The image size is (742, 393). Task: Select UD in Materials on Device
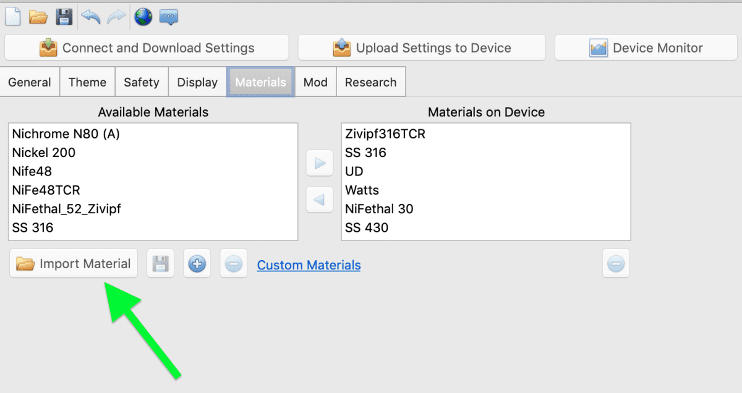[486, 171]
